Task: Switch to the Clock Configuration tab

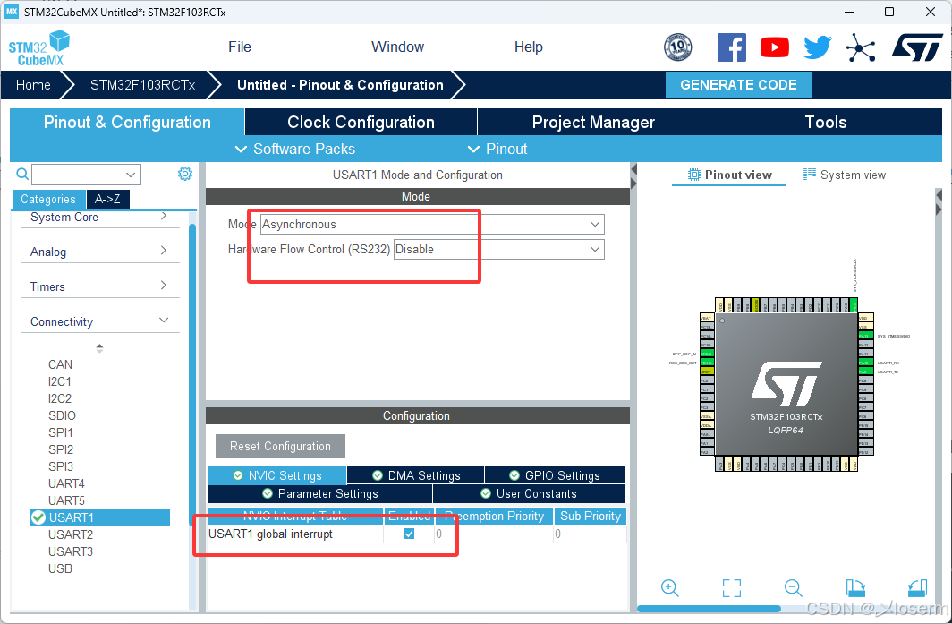Action: [x=361, y=122]
